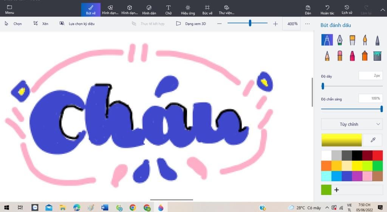Viewport: 387px width, 212px height.
Task: Open the Bức vẽ canvas tab
Action: pos(207,10)
